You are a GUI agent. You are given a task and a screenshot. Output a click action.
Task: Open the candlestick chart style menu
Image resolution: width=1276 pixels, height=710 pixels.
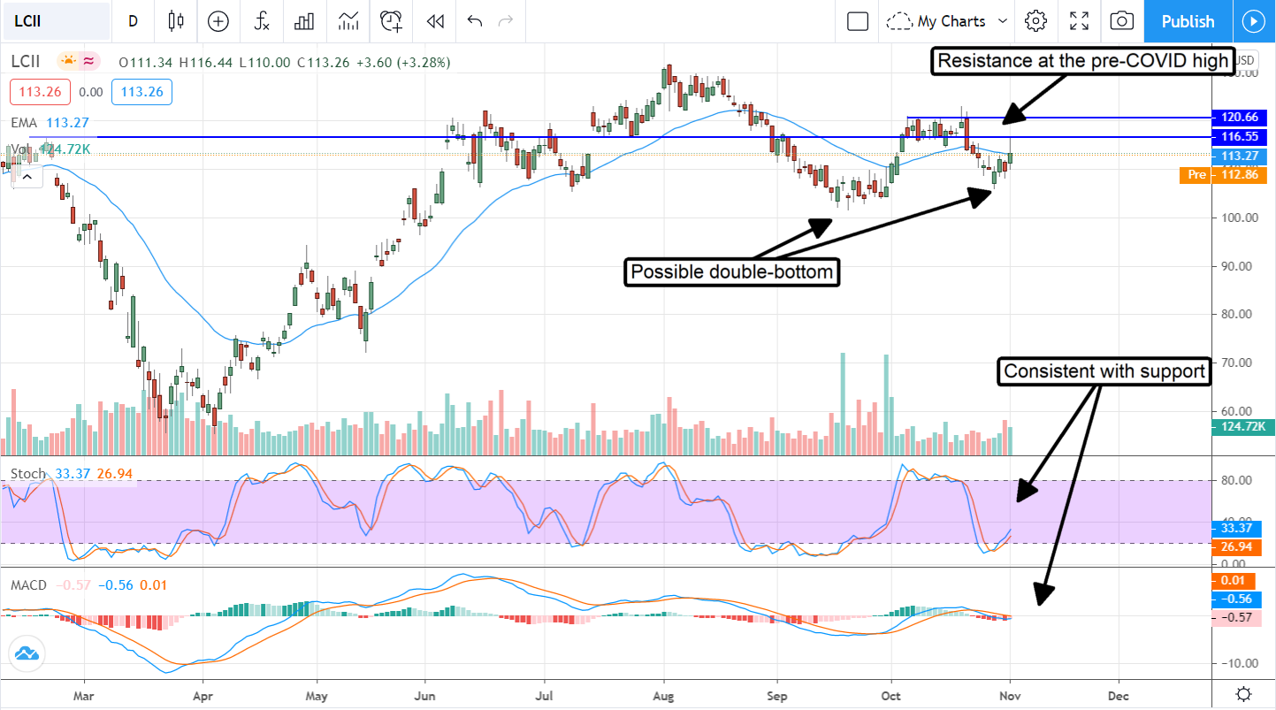click(x=175, y=21)
